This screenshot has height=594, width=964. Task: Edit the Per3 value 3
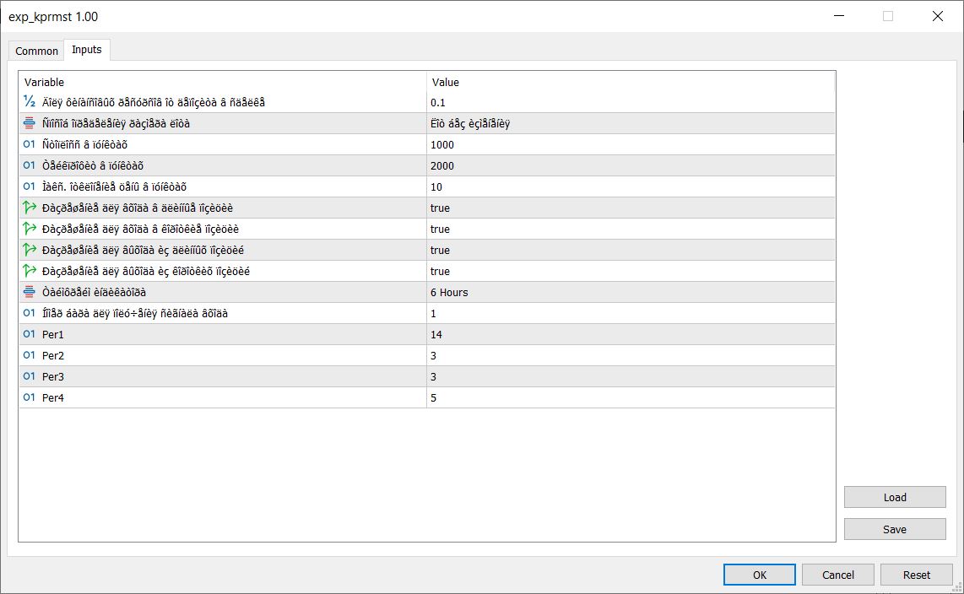(x=631, y=376)
